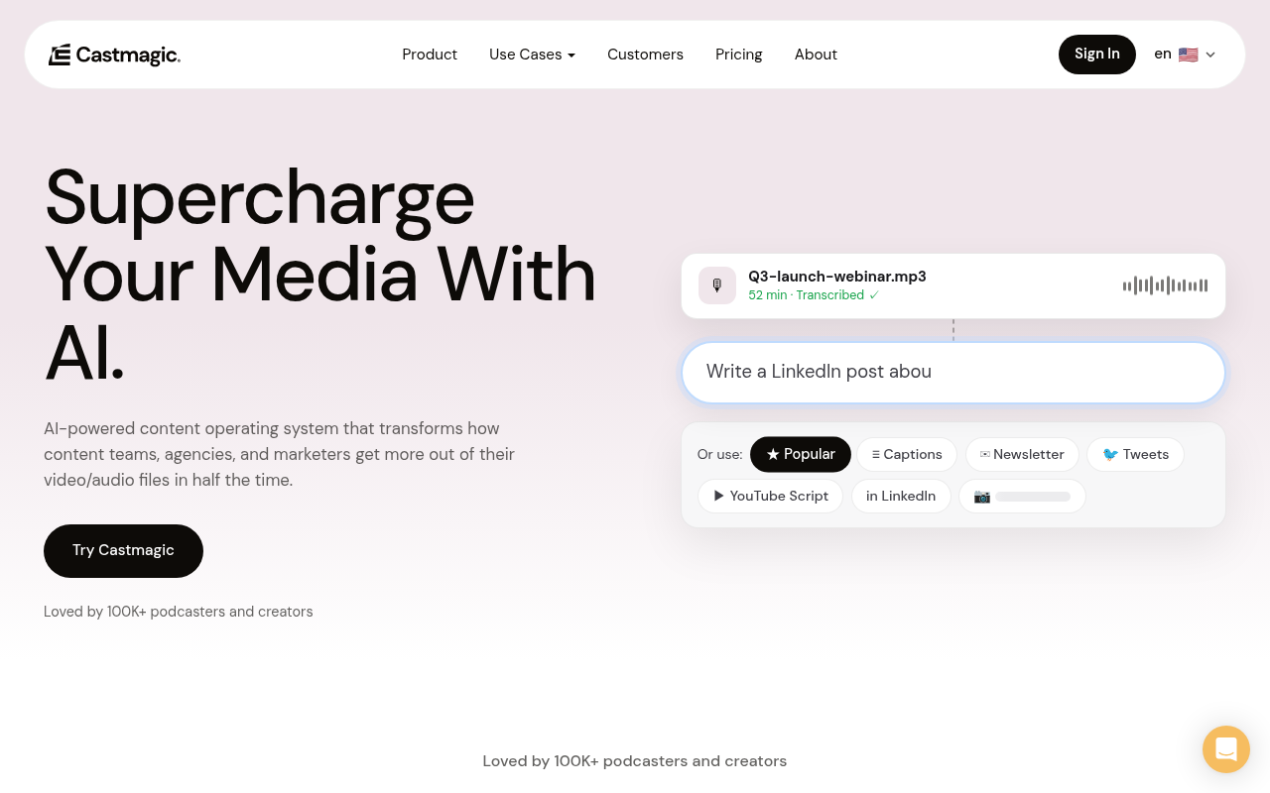Choose the YouTube Script chip
The height and width of the screenshot is (793, 1270).
[x=771, y=496]
